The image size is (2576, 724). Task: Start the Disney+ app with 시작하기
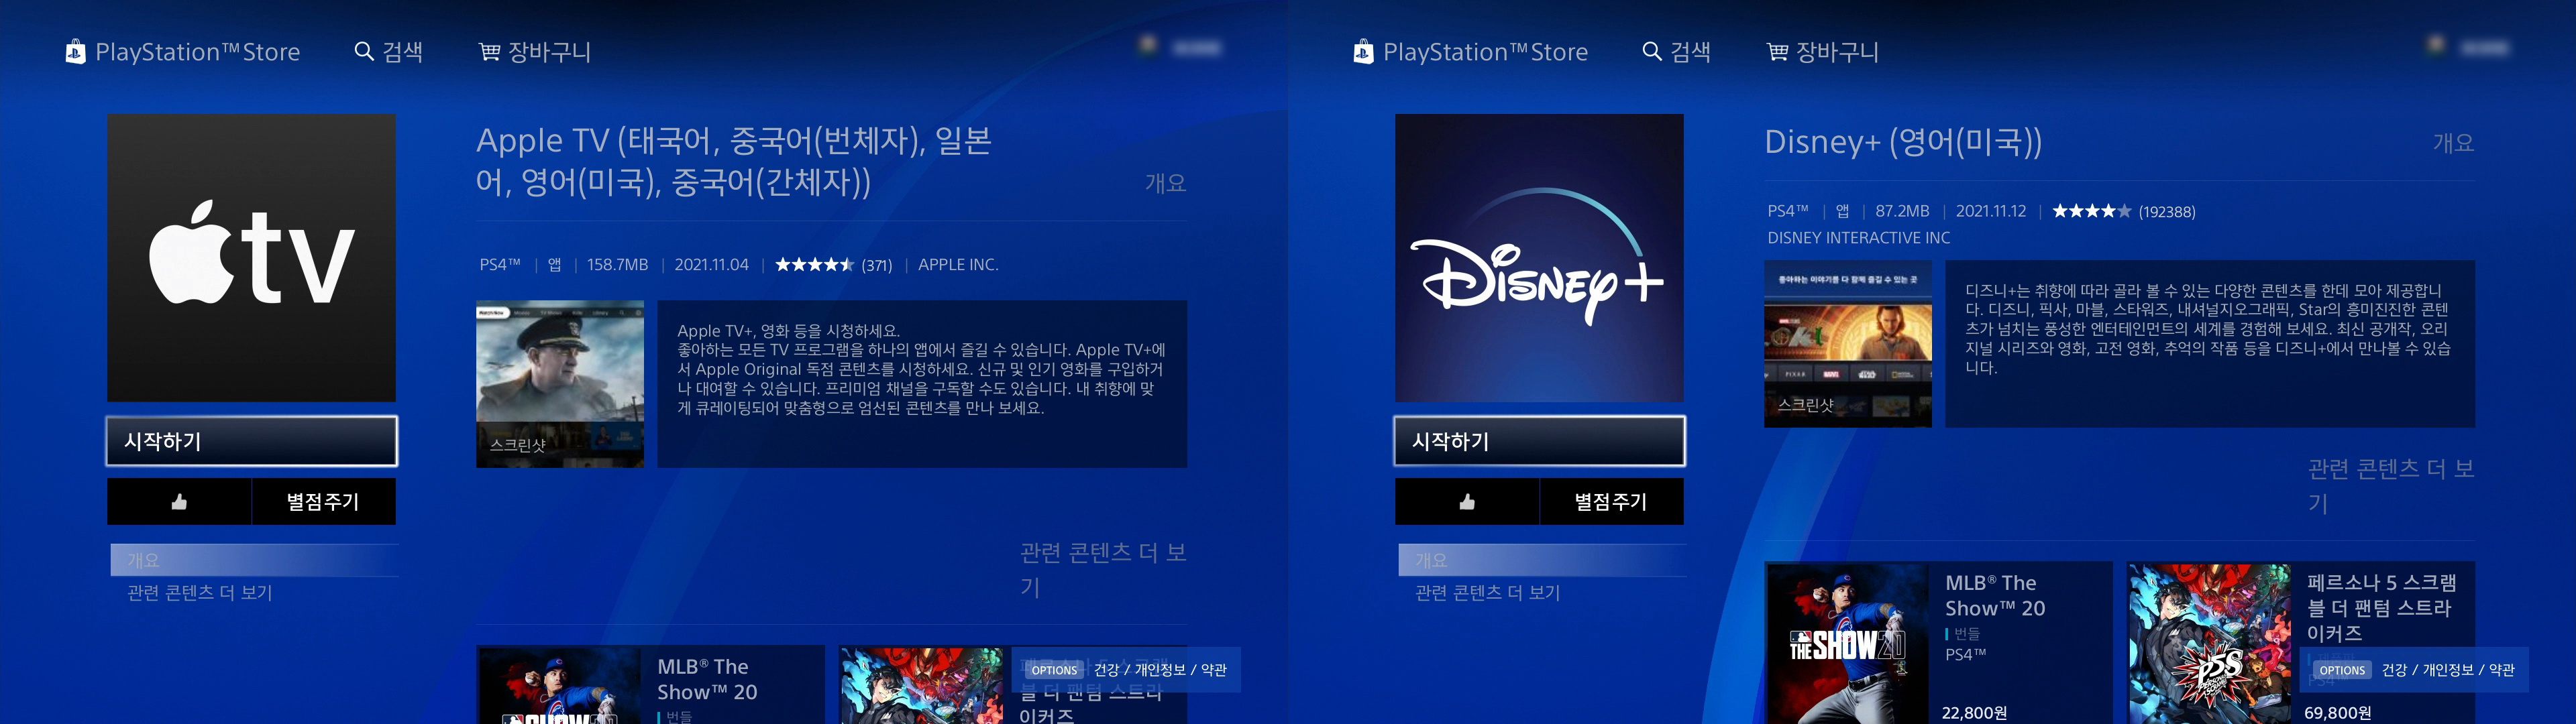point(1539,441)
